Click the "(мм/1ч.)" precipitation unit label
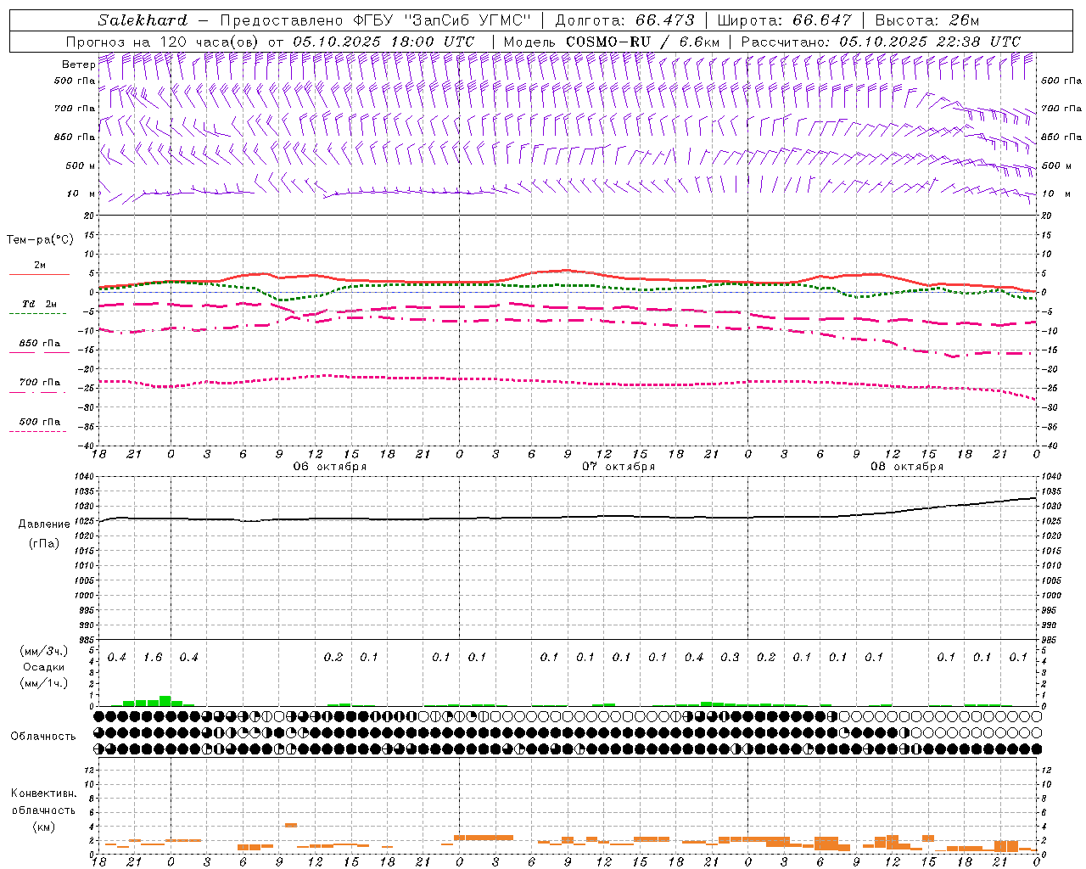The width and height of the screenshot is (1086, 869). (44, 683)
